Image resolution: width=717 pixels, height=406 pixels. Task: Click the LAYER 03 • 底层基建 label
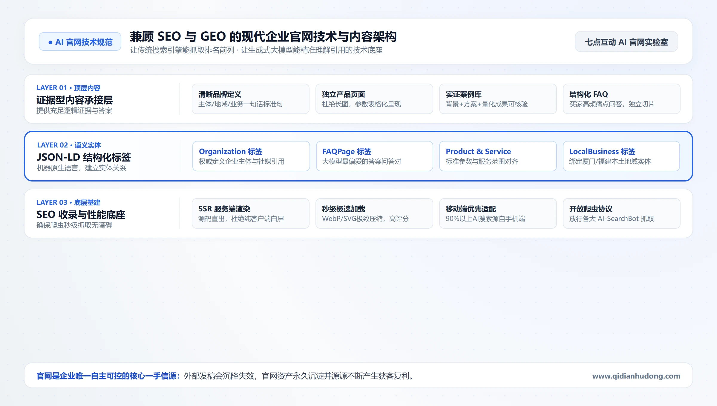tap(68, 202)
